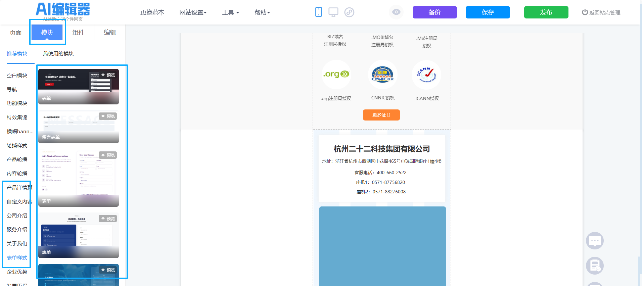Preview the first dark 表单 template
The height and width of the screenshot is (286, 642).
pyautogui.click(x=108, y=75)
